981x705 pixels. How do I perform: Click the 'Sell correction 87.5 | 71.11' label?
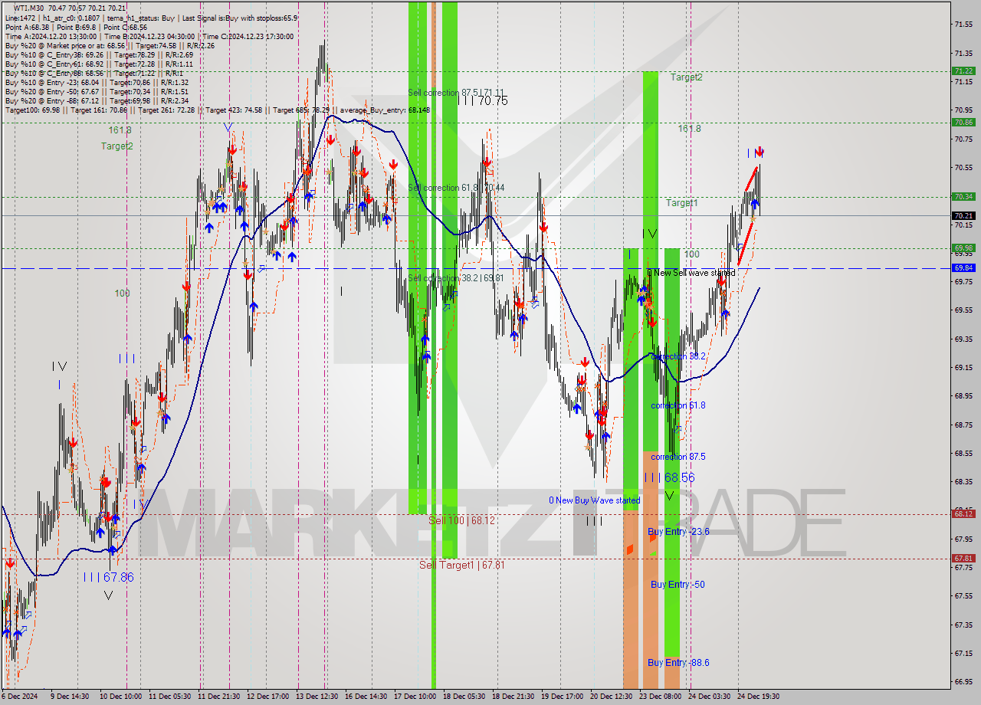pos(456,92)
